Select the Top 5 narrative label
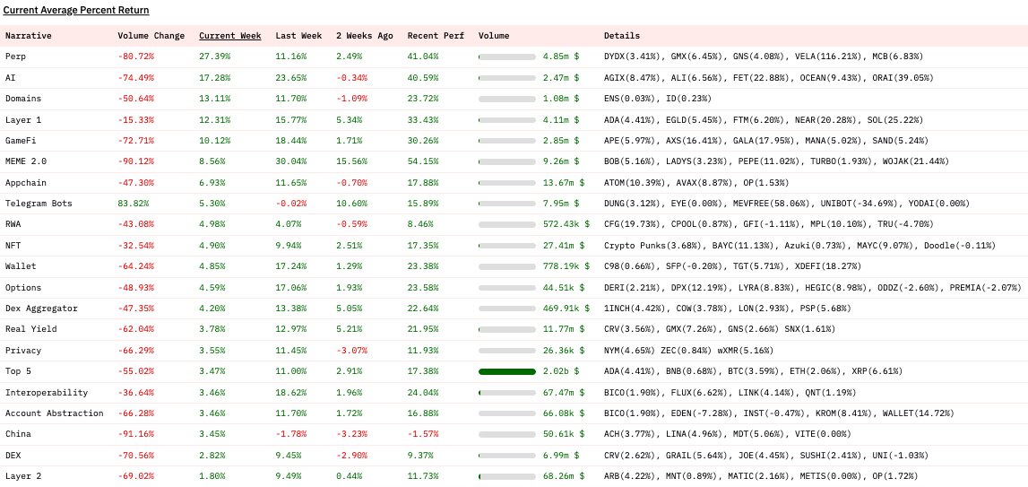This screenshot has width=1028, height=487. click(x=18, y=371)
